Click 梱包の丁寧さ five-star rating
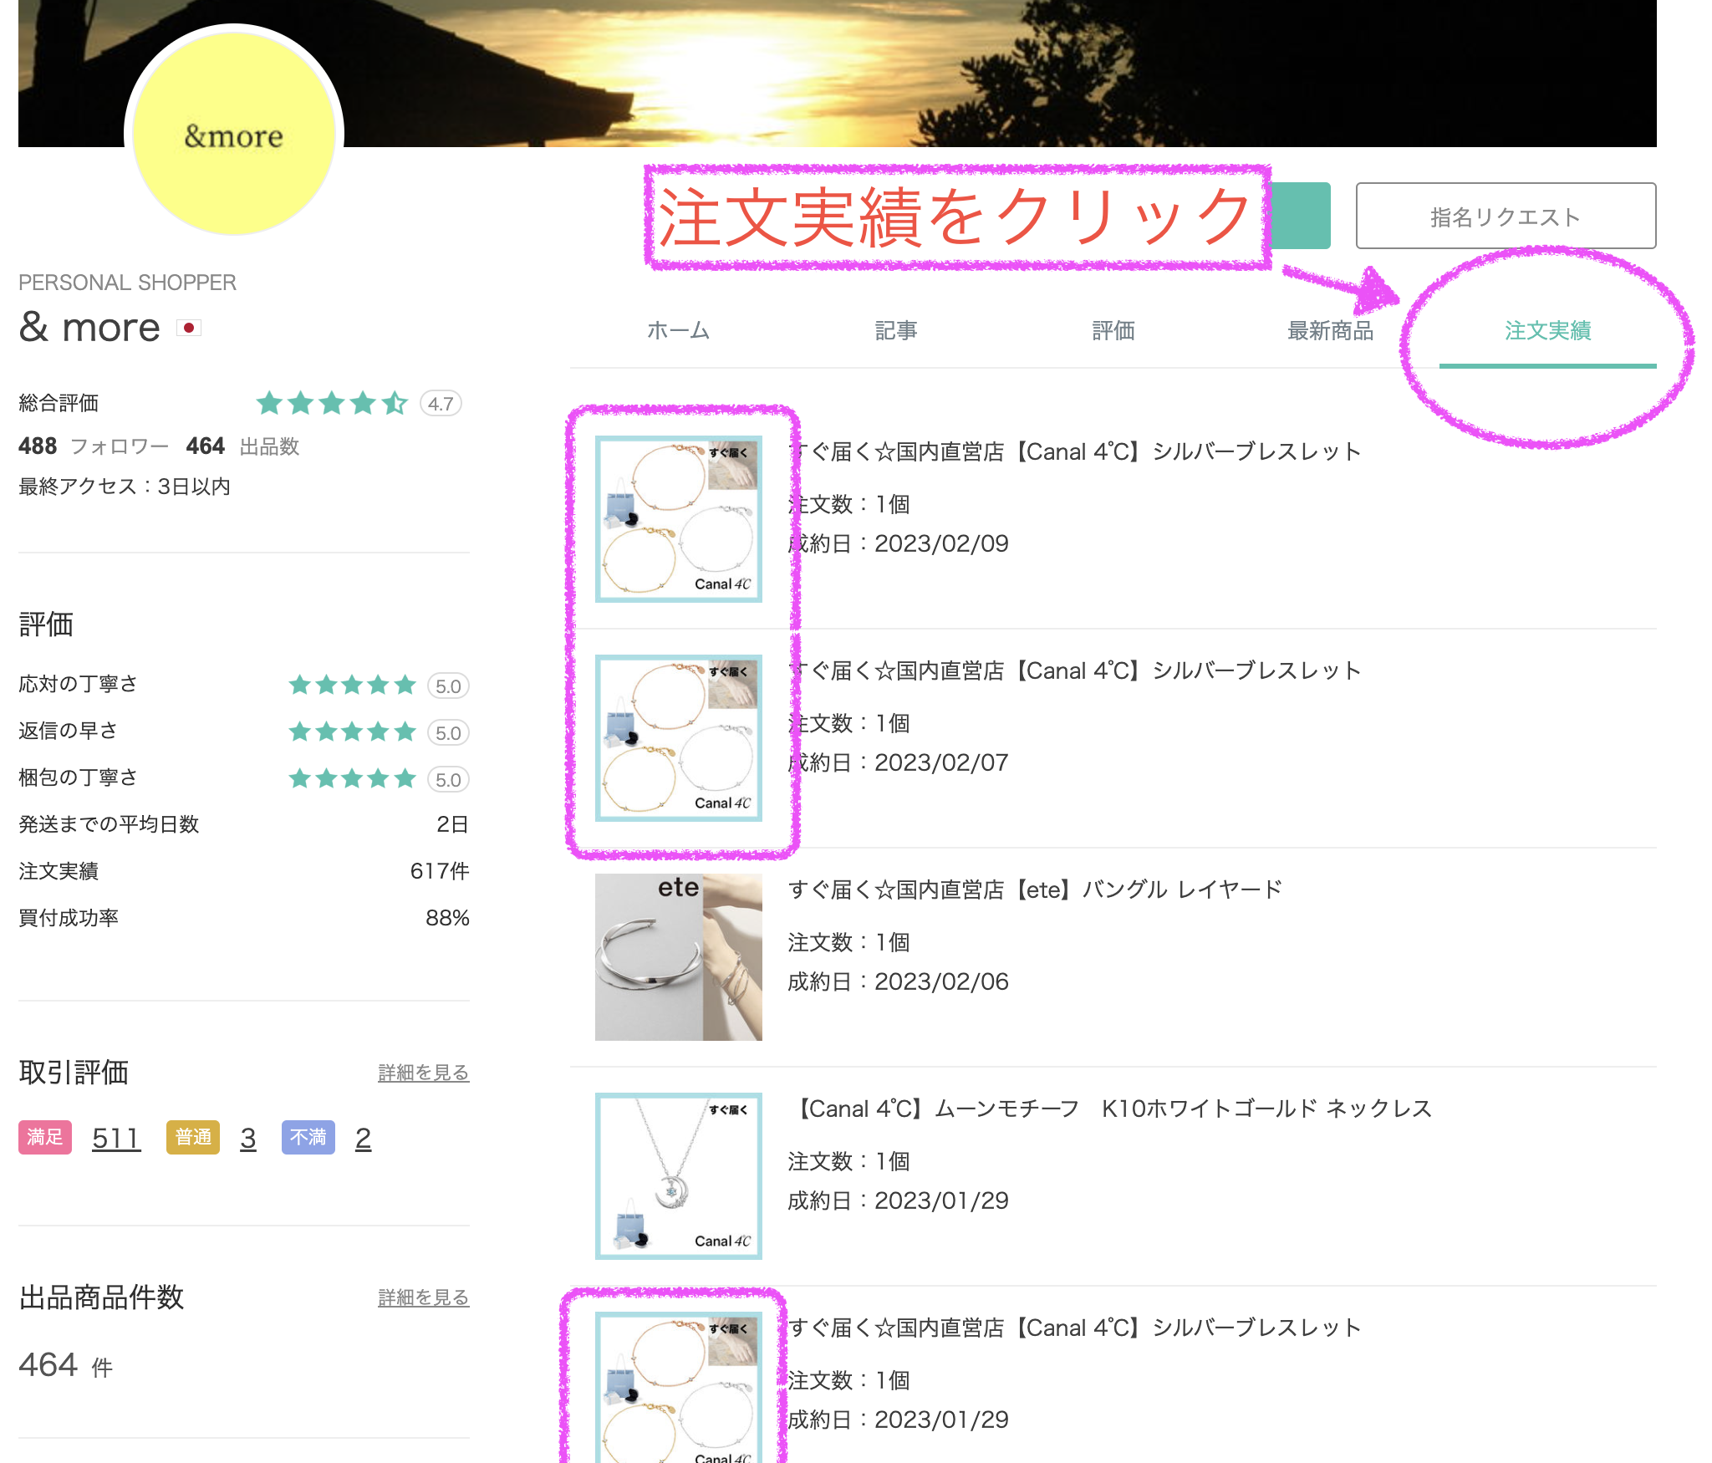This screenshot has width=1712, height=1463. click(352, 779)
